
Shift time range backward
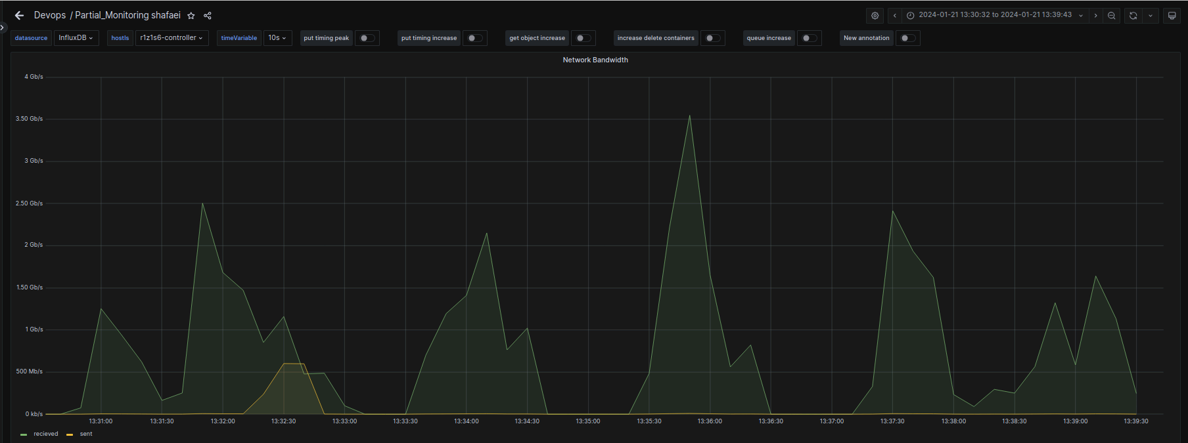(894, 16)
